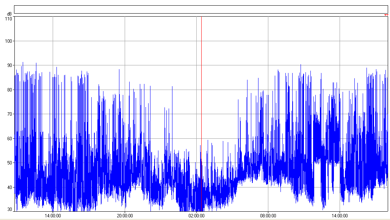Click the 40 dB axis label
This screenshot has height=220, width=390.
(9, 187)
